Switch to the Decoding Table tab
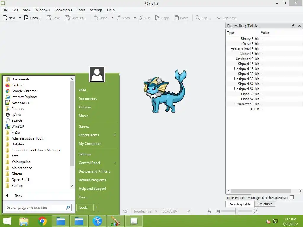 click(x=240, y=204)
